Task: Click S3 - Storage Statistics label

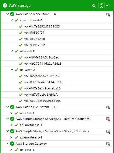Action: (x=52, y=131)
